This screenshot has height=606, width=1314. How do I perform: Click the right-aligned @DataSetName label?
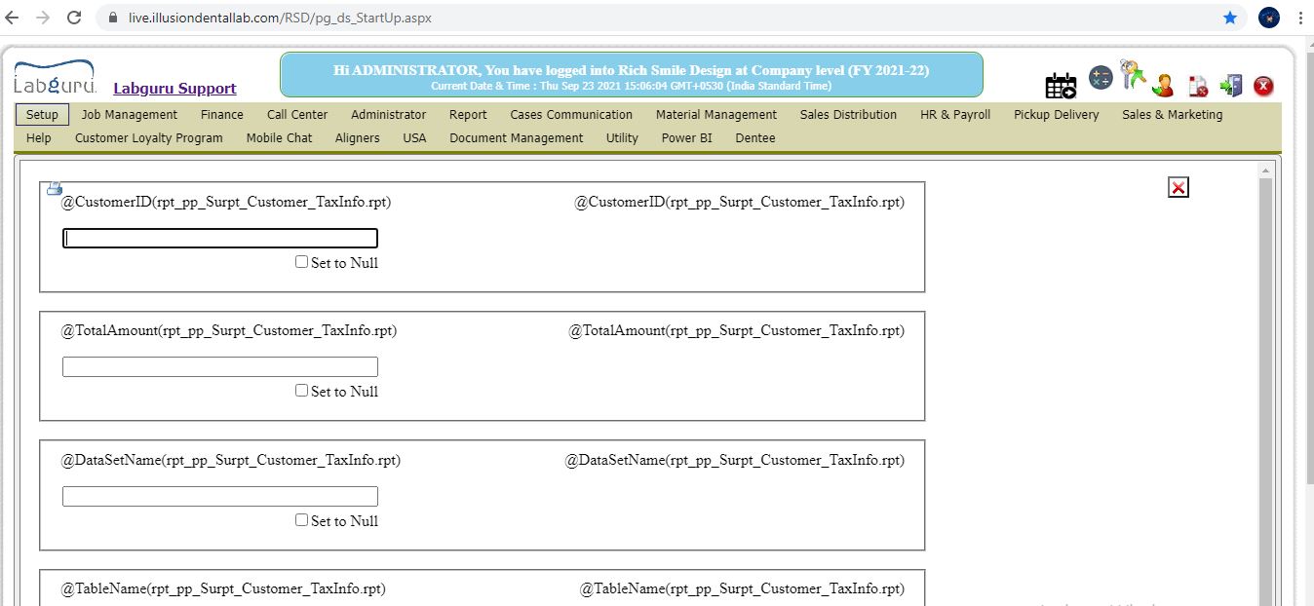[x=735, y=460]
